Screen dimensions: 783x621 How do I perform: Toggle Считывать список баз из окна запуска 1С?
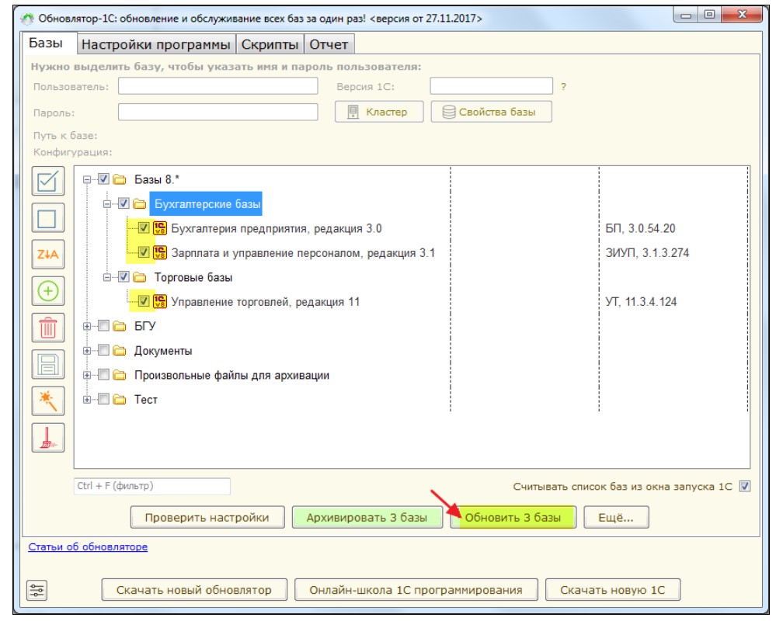point(744,486)
